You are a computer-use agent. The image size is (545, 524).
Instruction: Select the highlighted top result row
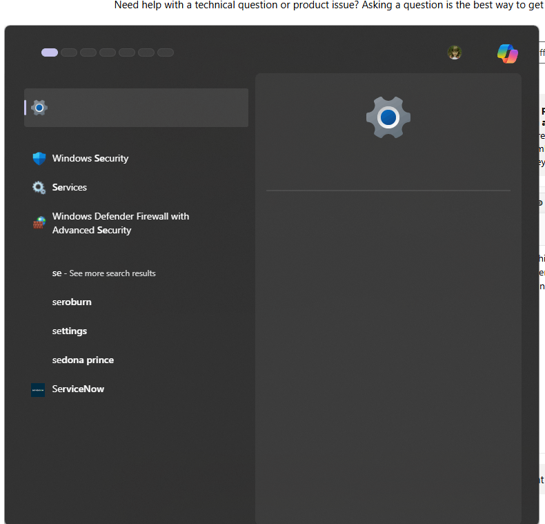pyautogui.click(x=137, y=108)
